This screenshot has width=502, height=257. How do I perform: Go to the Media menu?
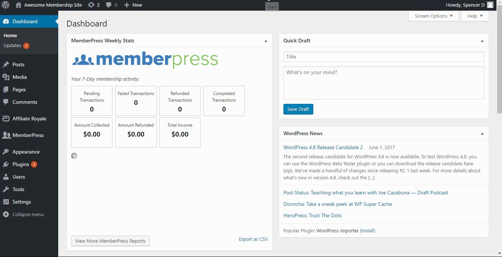coord(20,77)
